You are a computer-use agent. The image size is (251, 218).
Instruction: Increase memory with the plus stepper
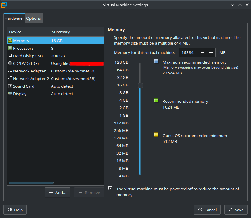point(211,52)
